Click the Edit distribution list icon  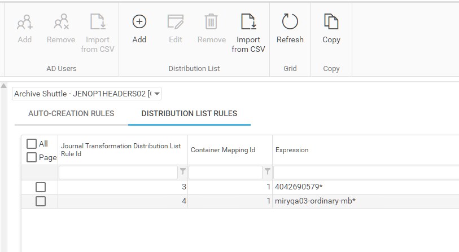[x=175, y=23]
